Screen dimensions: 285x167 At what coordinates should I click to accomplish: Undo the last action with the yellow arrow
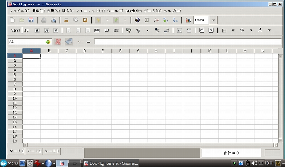pyautogui.click(x=98, y=20)
